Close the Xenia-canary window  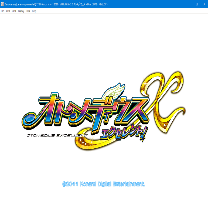pos(204,4)
